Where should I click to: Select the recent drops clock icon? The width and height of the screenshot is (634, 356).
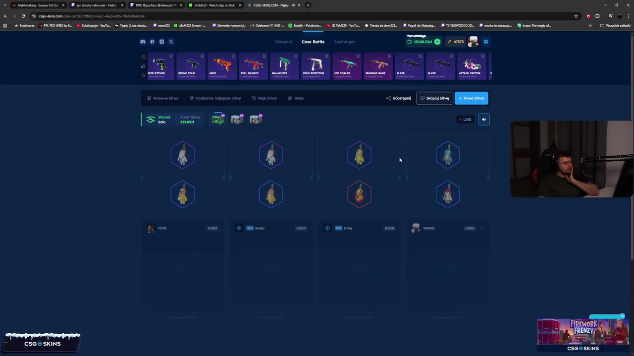[x=143, y=57]
